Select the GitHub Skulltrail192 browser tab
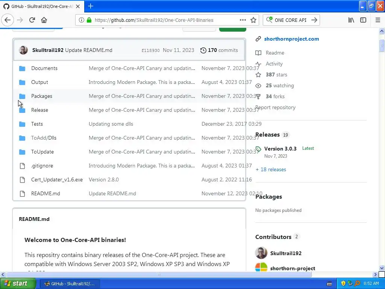 pos(42,6)
